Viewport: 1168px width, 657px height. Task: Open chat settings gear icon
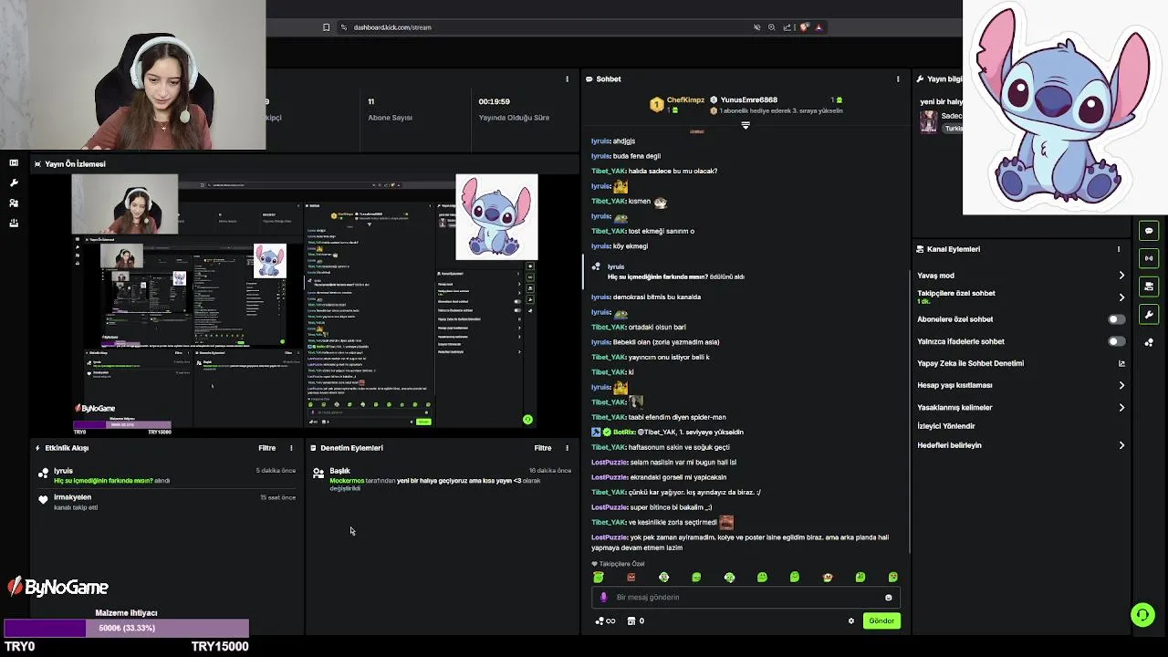point(851,620)
